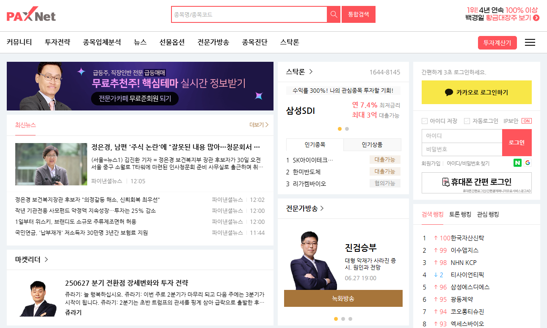547x328 pixels.
Task: Open 전문가방송 section heading chevron
Action: (x=322, y=208)
